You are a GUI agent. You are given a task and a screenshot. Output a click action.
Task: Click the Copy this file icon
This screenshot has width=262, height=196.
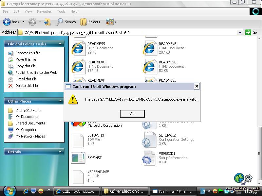click(x=11, y=66)
